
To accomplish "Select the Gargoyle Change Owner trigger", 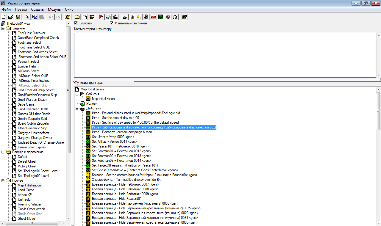I will (x=35, y=138).
